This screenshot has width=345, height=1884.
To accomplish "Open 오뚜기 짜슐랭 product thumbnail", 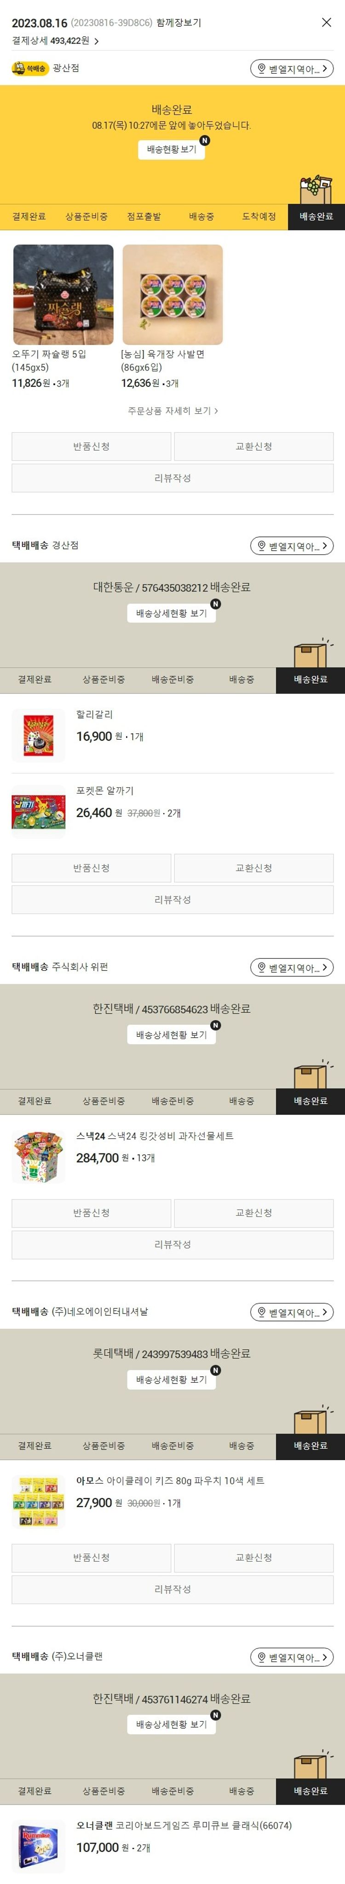I will coord(63,295).
